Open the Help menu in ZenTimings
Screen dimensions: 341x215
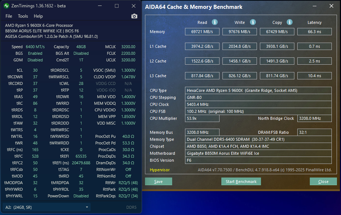coord(38,16)
